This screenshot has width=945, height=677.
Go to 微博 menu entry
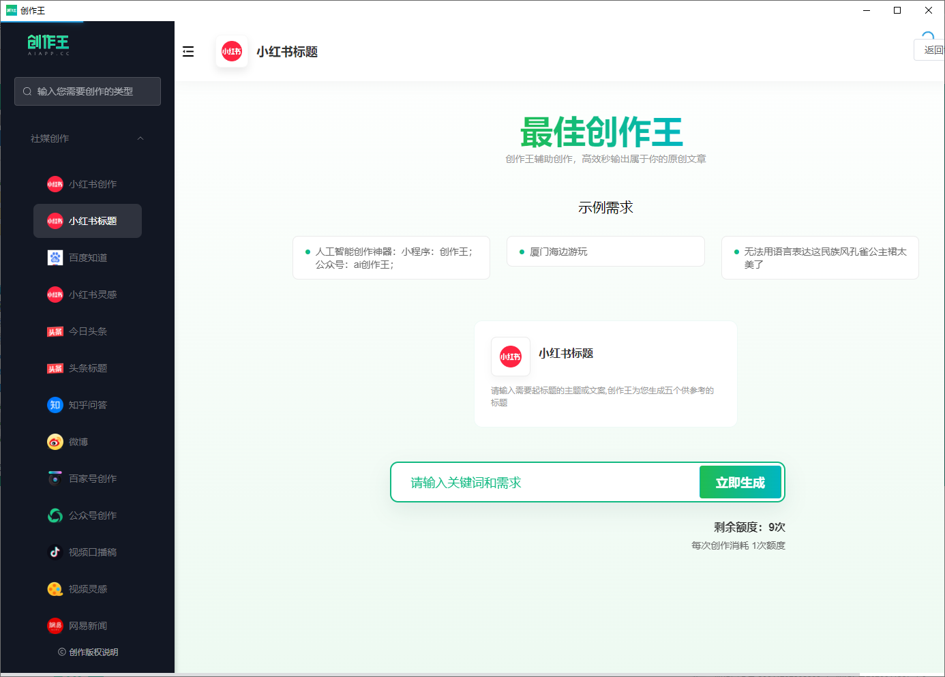(87, 442)
